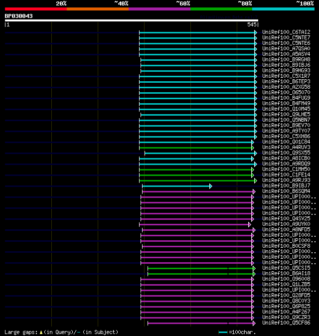Image resolution: width=319 pixels, height=336 pixels.
Task: Select the UniRef100_A9TY07 label
Action: (286, 131)
